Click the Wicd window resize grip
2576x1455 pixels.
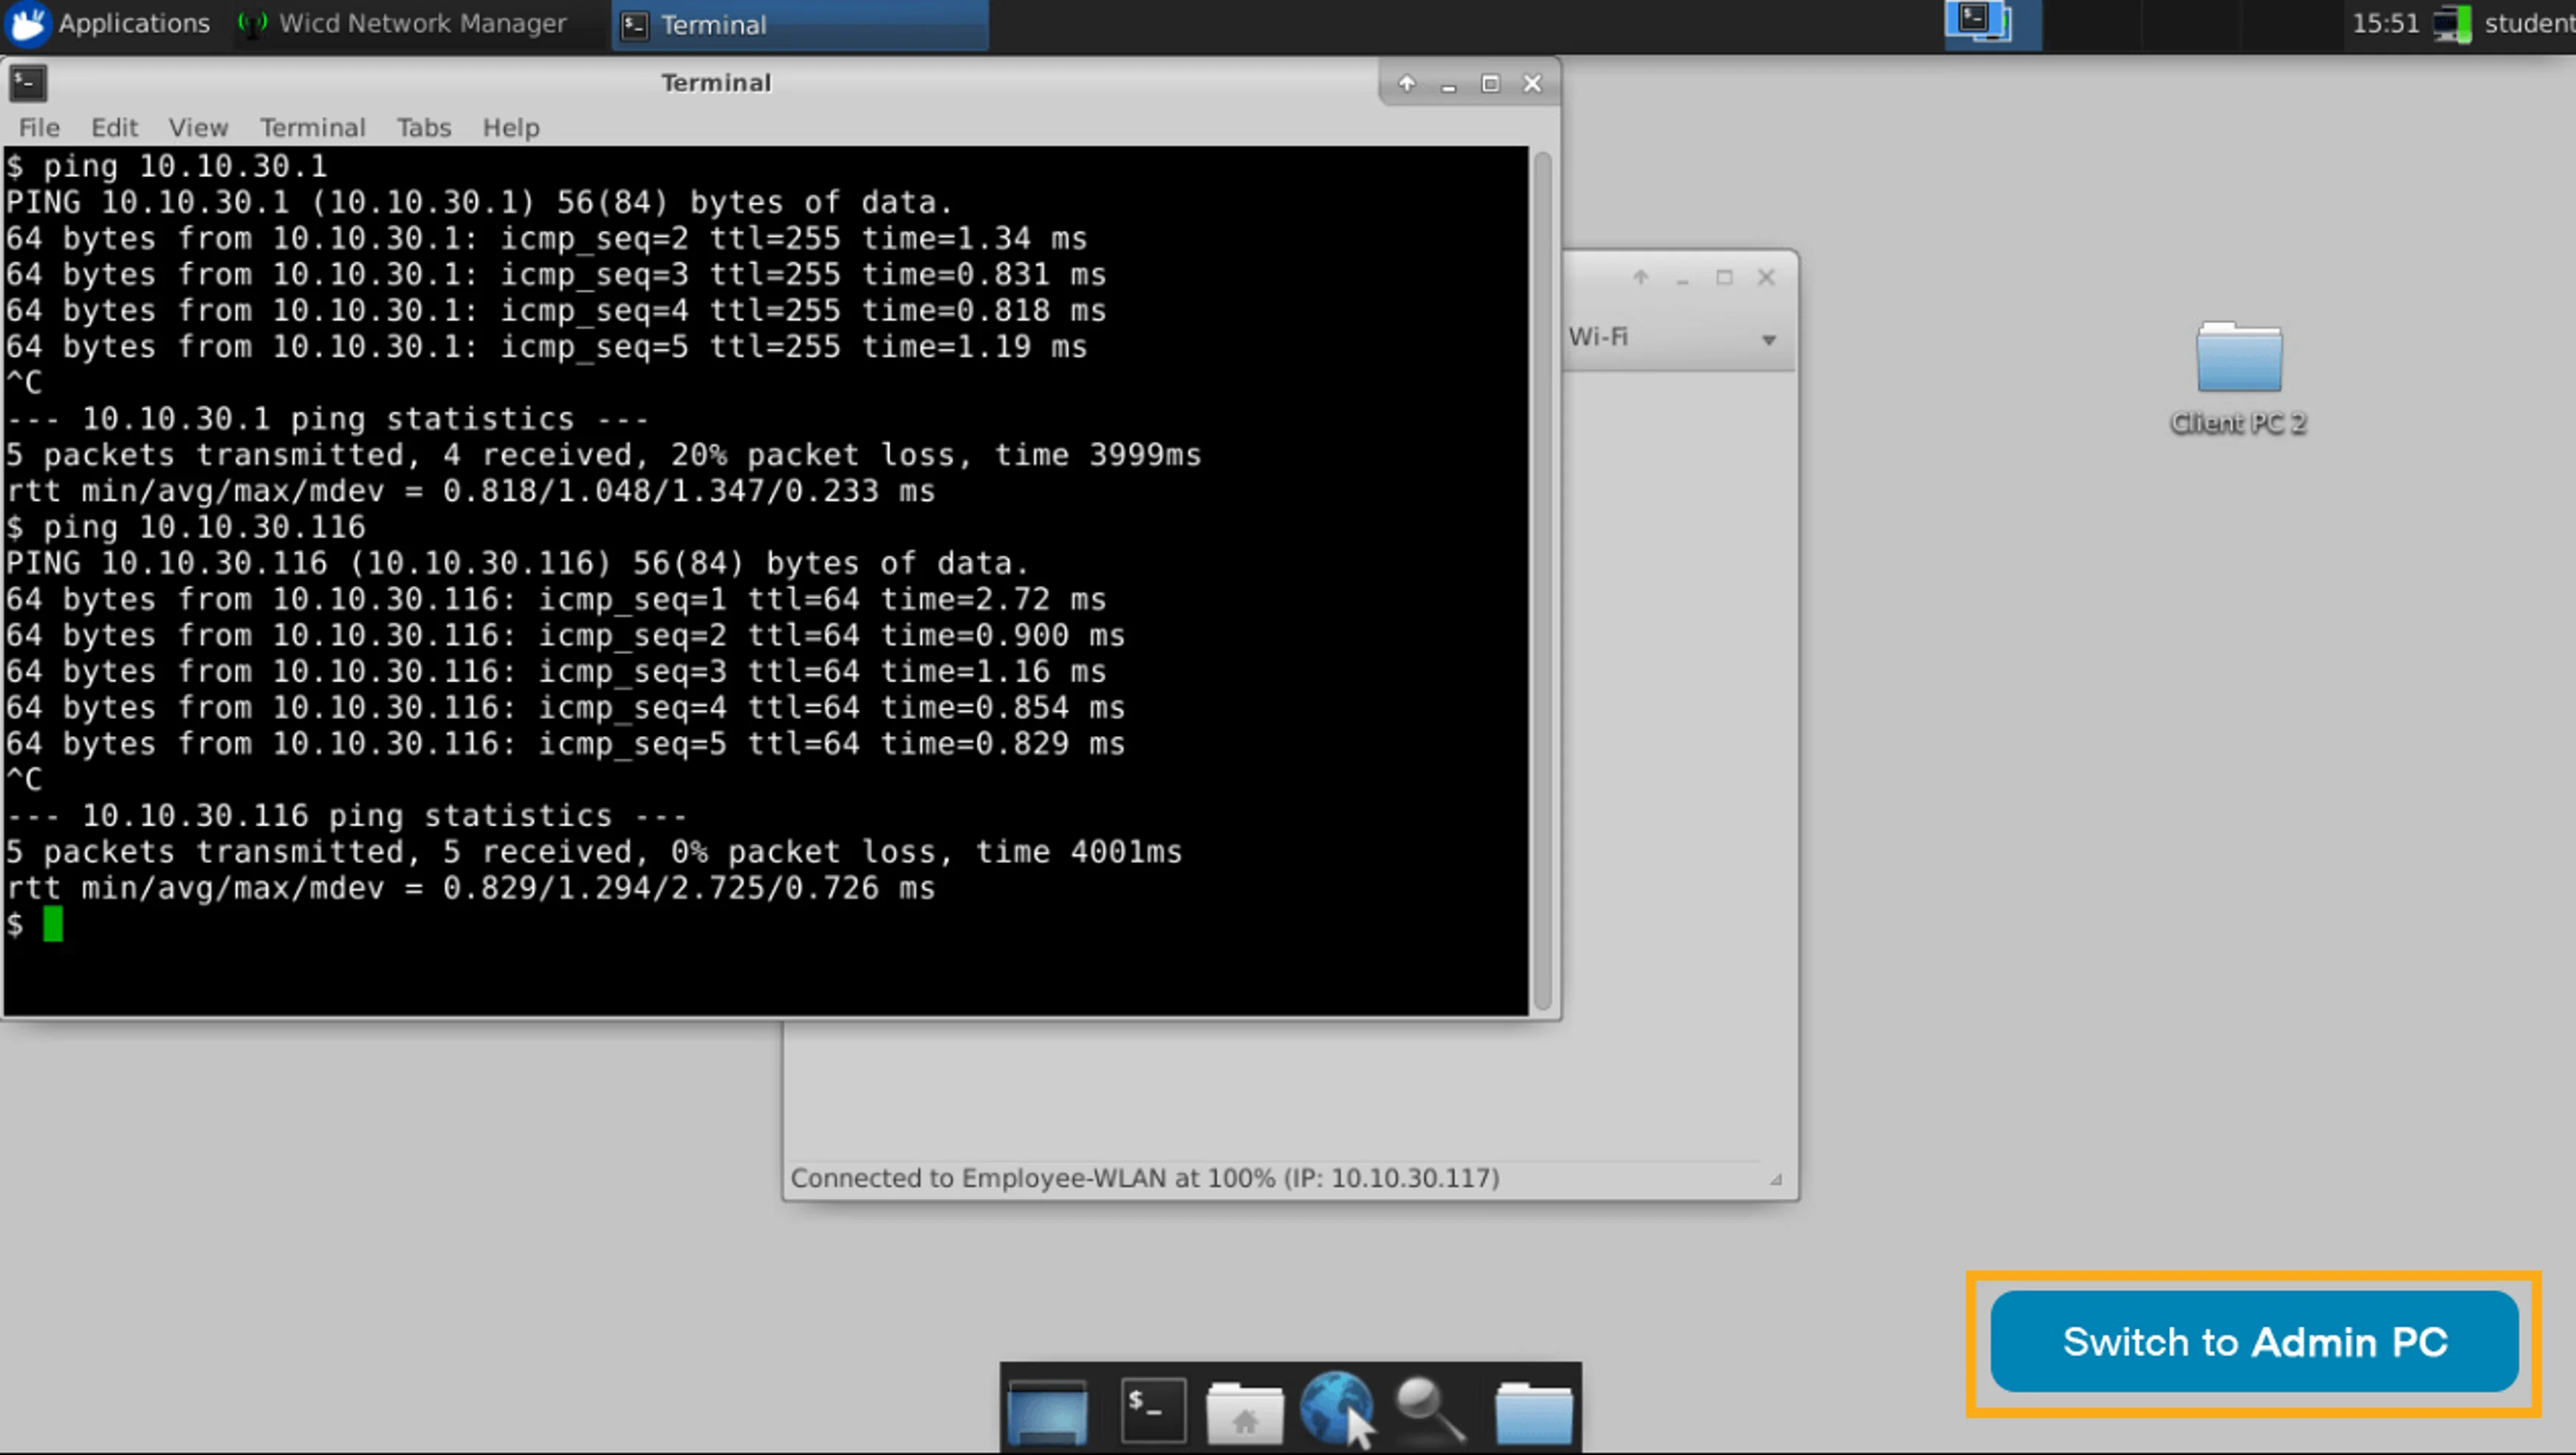(x=1776, y=1179)
